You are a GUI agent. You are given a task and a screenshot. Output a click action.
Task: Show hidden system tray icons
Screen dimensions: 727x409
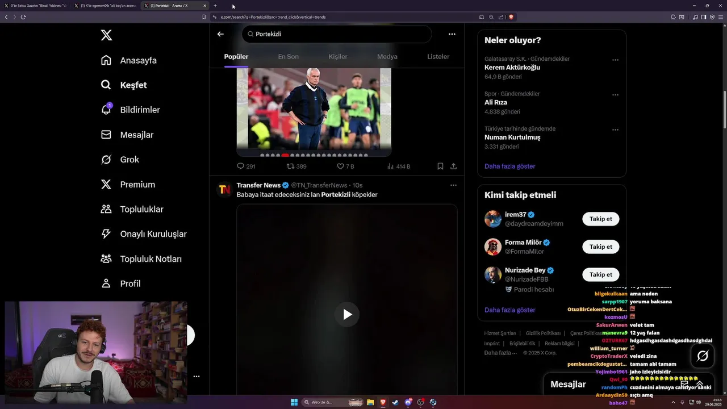(x=674, y=402)
